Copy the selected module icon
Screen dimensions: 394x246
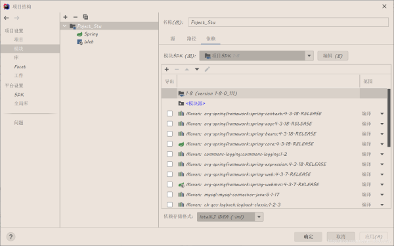coord(85,17)
